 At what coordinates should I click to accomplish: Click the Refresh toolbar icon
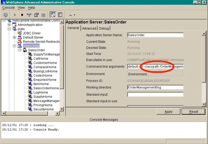(x=5, y=15)
